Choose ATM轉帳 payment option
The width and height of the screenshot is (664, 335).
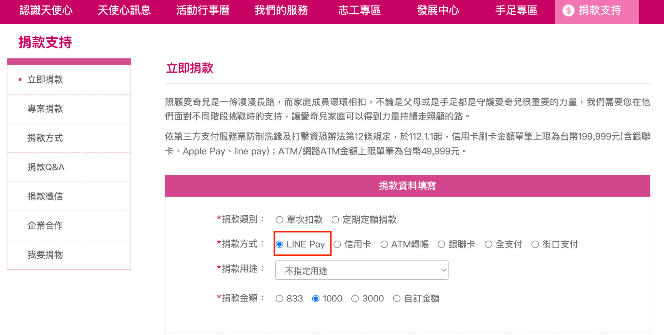click(384, 244)
